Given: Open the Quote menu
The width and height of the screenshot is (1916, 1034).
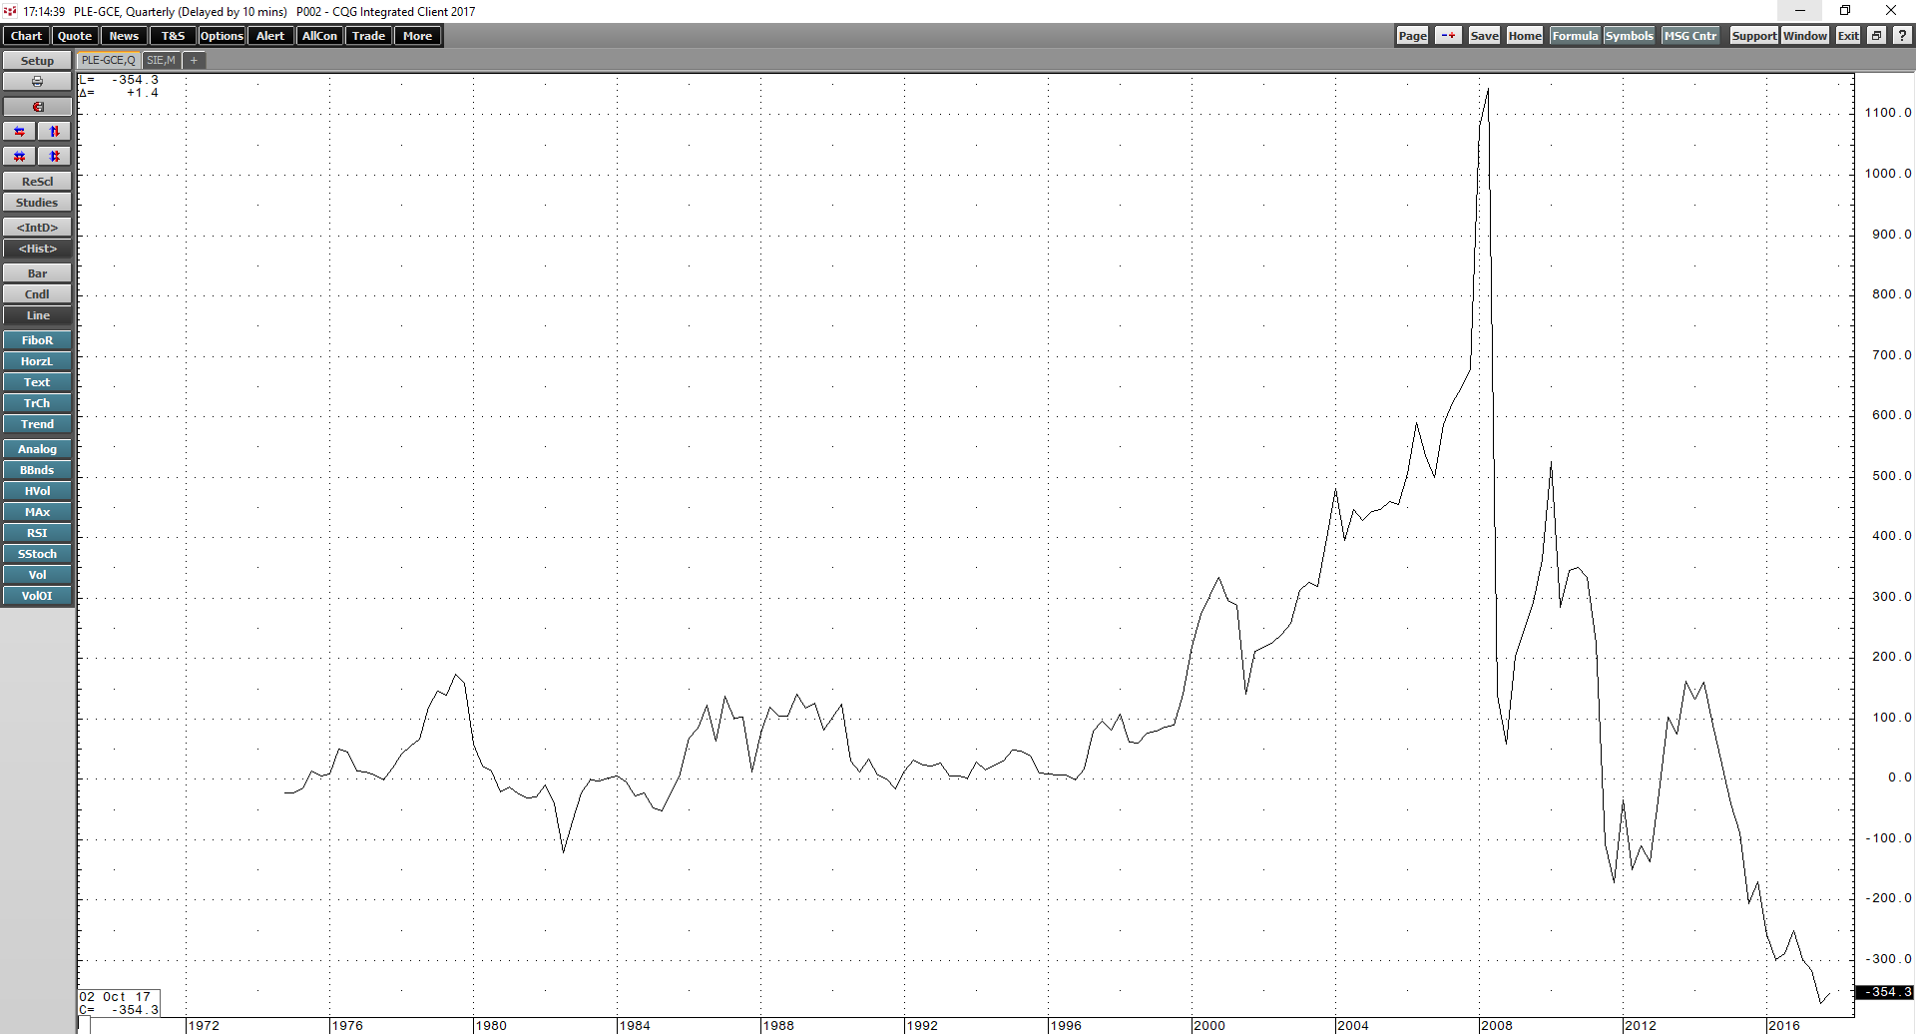Looking at the screenshot, I should point(75,36).
